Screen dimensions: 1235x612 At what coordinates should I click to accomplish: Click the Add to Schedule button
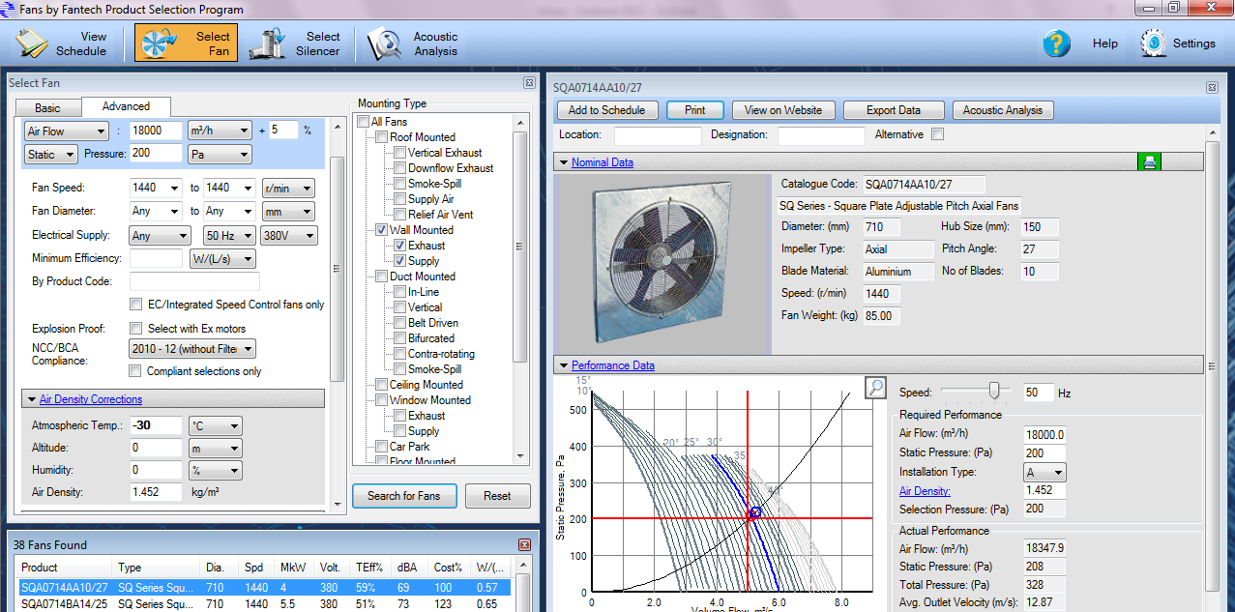click(x=605, y=110)
